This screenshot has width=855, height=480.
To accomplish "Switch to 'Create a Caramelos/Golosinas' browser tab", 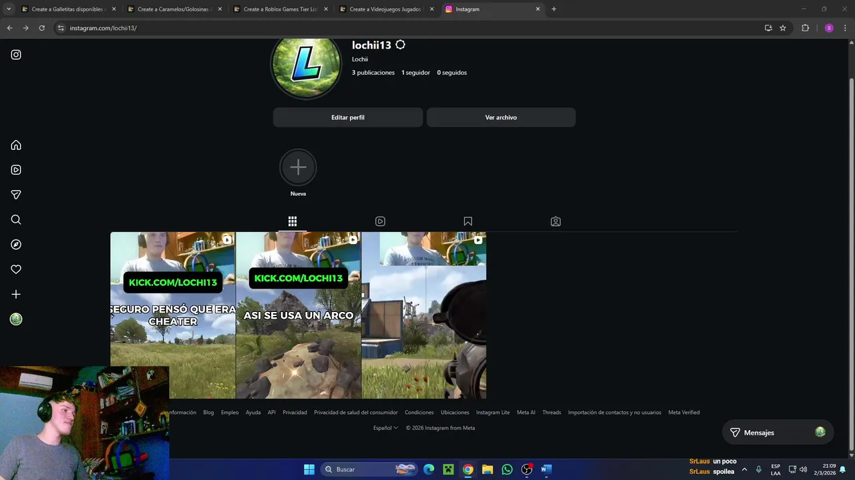I will click(174, 9).
